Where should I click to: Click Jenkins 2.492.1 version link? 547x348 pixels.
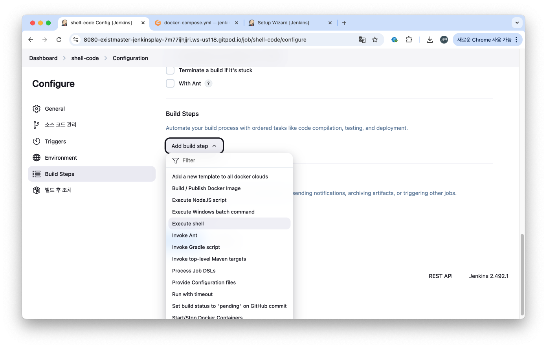488,276
